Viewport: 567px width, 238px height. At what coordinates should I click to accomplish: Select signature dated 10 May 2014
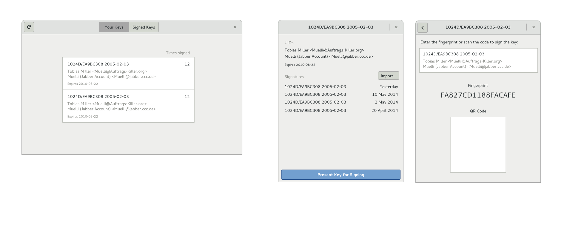(341, 94)
